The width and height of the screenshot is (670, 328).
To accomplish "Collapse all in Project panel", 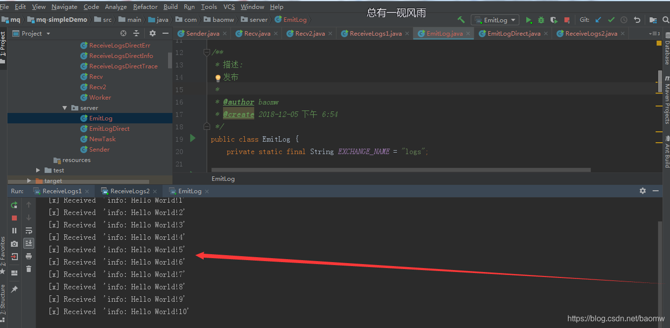I will 136,33.
